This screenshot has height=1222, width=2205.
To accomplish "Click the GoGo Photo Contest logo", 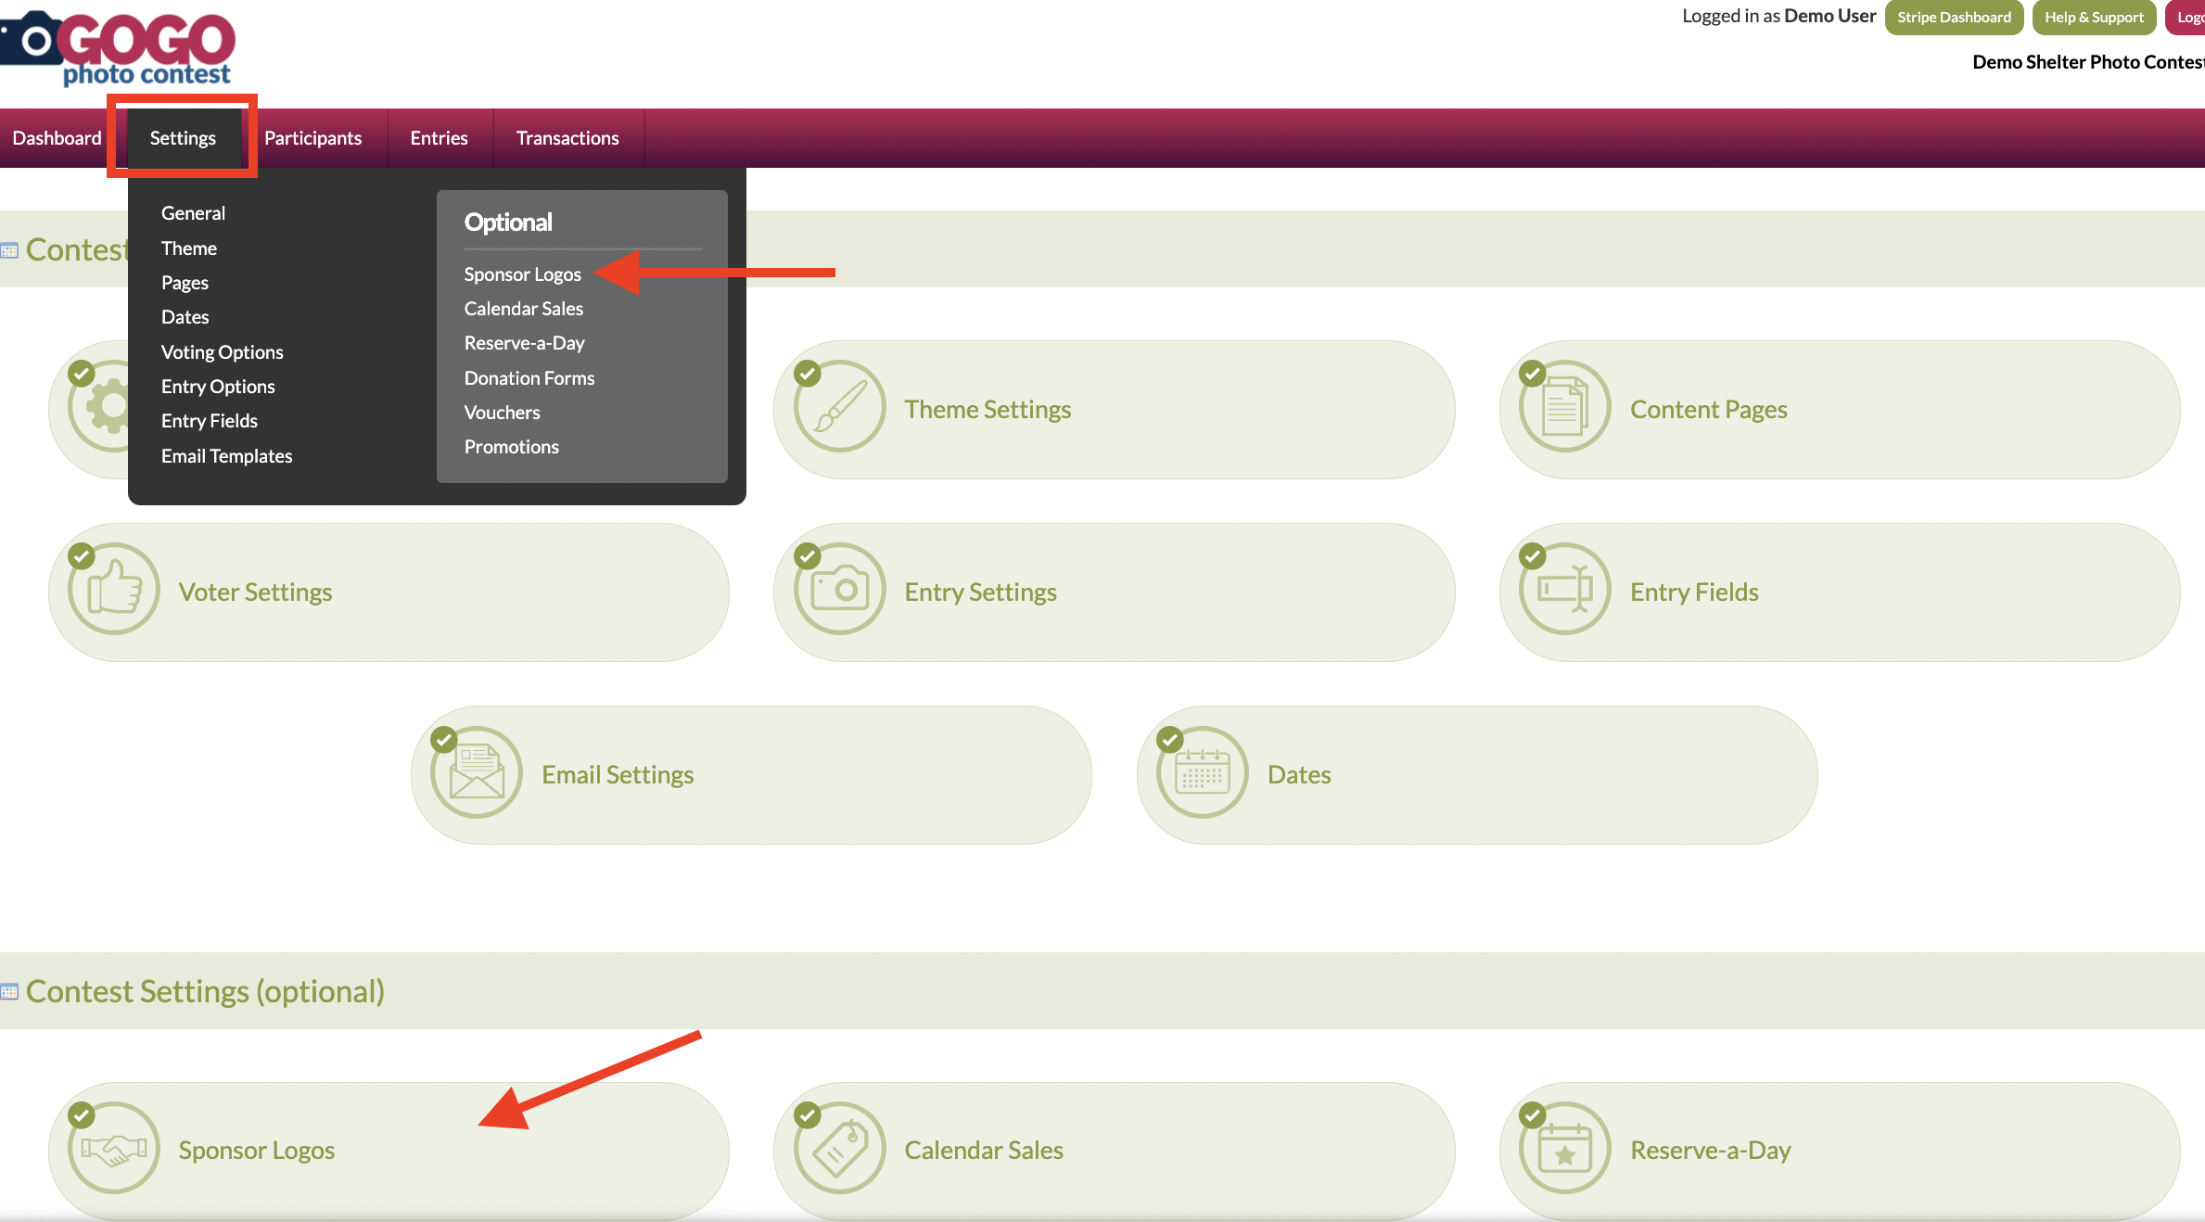I will point(121,48).
